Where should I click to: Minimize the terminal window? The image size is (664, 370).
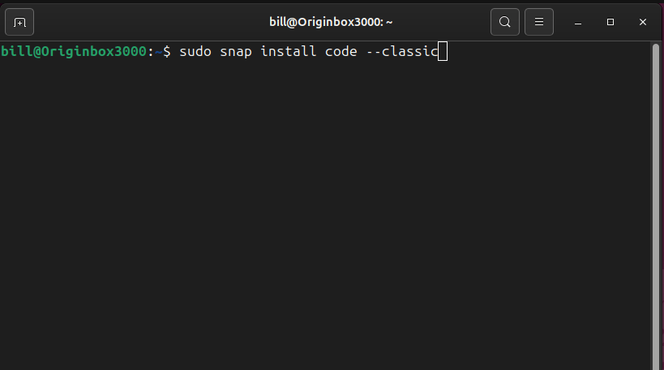pos(579,22)
